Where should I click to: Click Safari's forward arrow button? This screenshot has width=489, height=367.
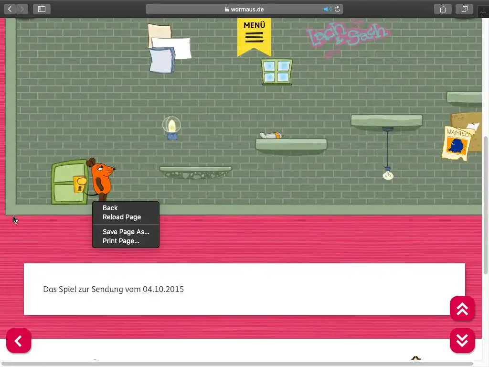click(22, 9)
